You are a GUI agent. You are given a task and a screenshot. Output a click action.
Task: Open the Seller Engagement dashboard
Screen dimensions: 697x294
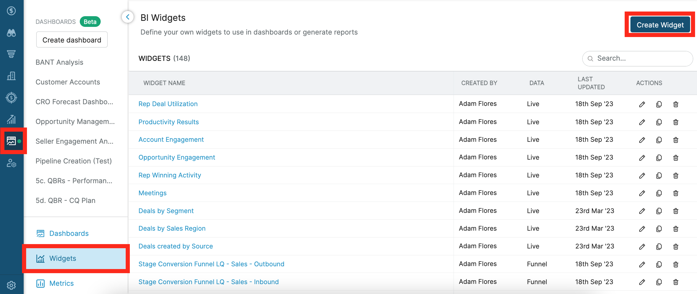pos(74,141)
